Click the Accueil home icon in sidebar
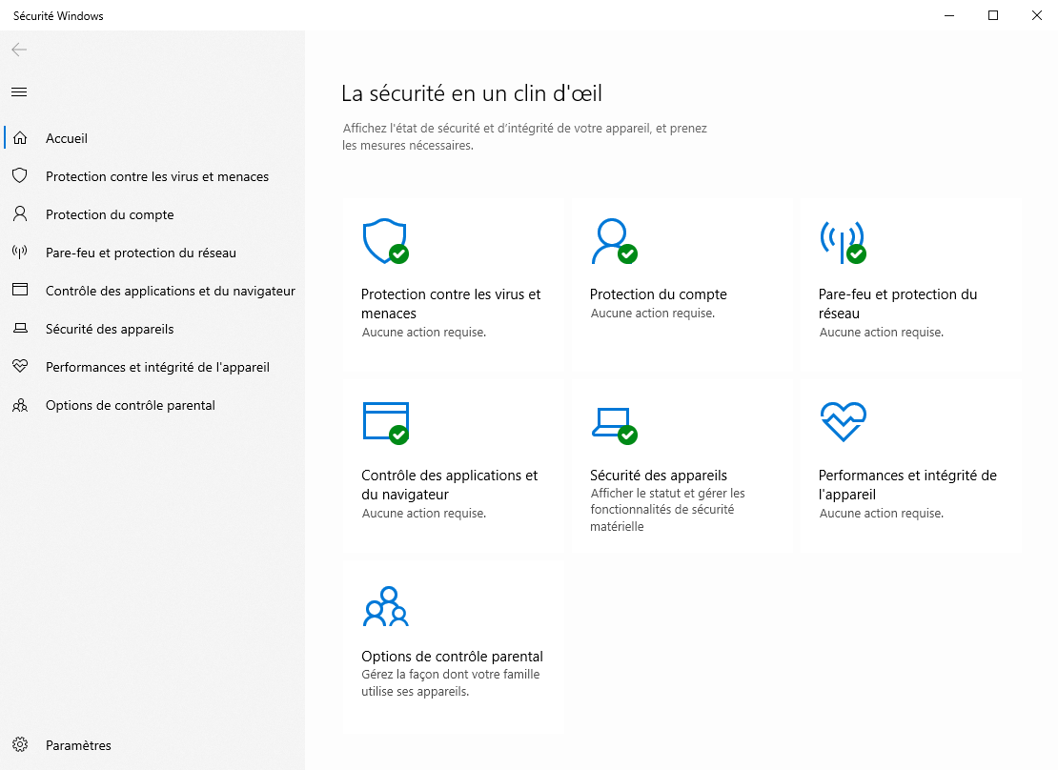 pyautogui.click(x=20, y=137)
